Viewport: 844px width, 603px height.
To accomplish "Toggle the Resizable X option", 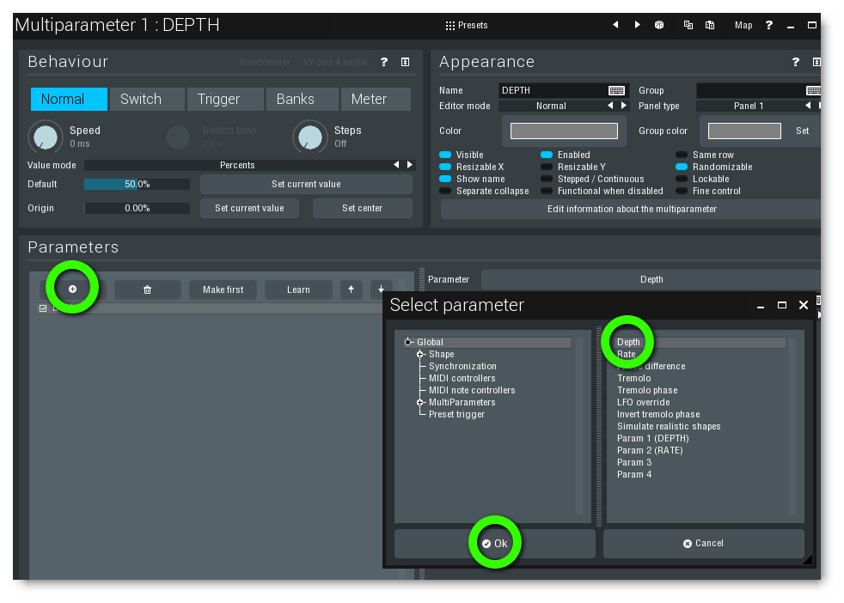I will 472,167.
